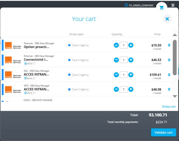179x141 pixels.
Task: Click the 01_DEMO_COMPANY name text
Action: [x=141, y=5]
